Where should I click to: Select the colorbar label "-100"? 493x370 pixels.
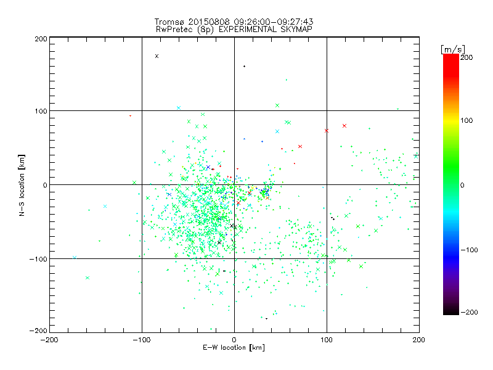pyautogui.click(x=469, y=250)
